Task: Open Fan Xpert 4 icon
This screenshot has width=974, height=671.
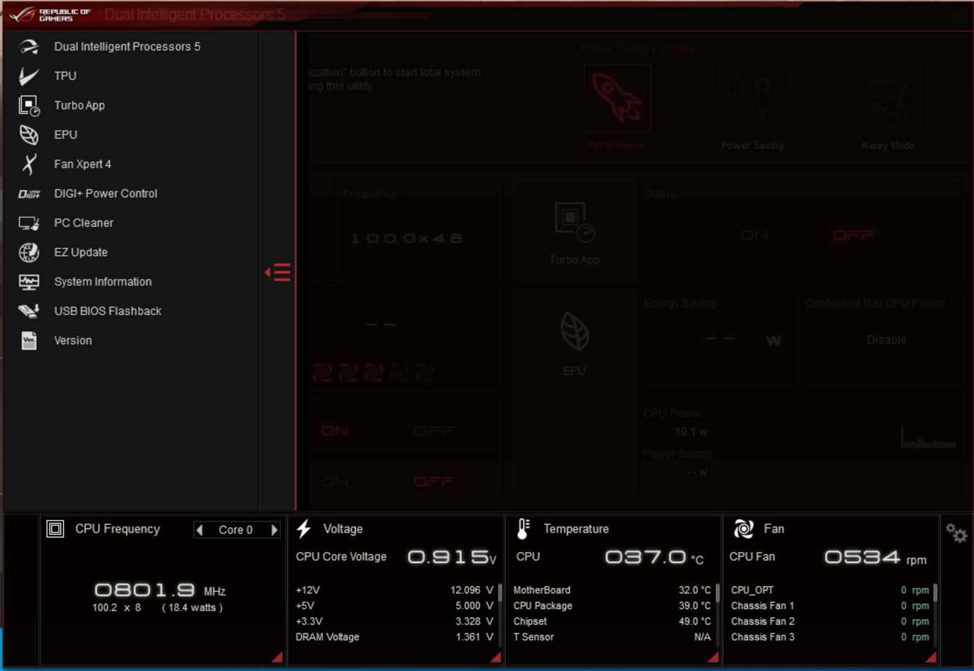Action: 28,164
